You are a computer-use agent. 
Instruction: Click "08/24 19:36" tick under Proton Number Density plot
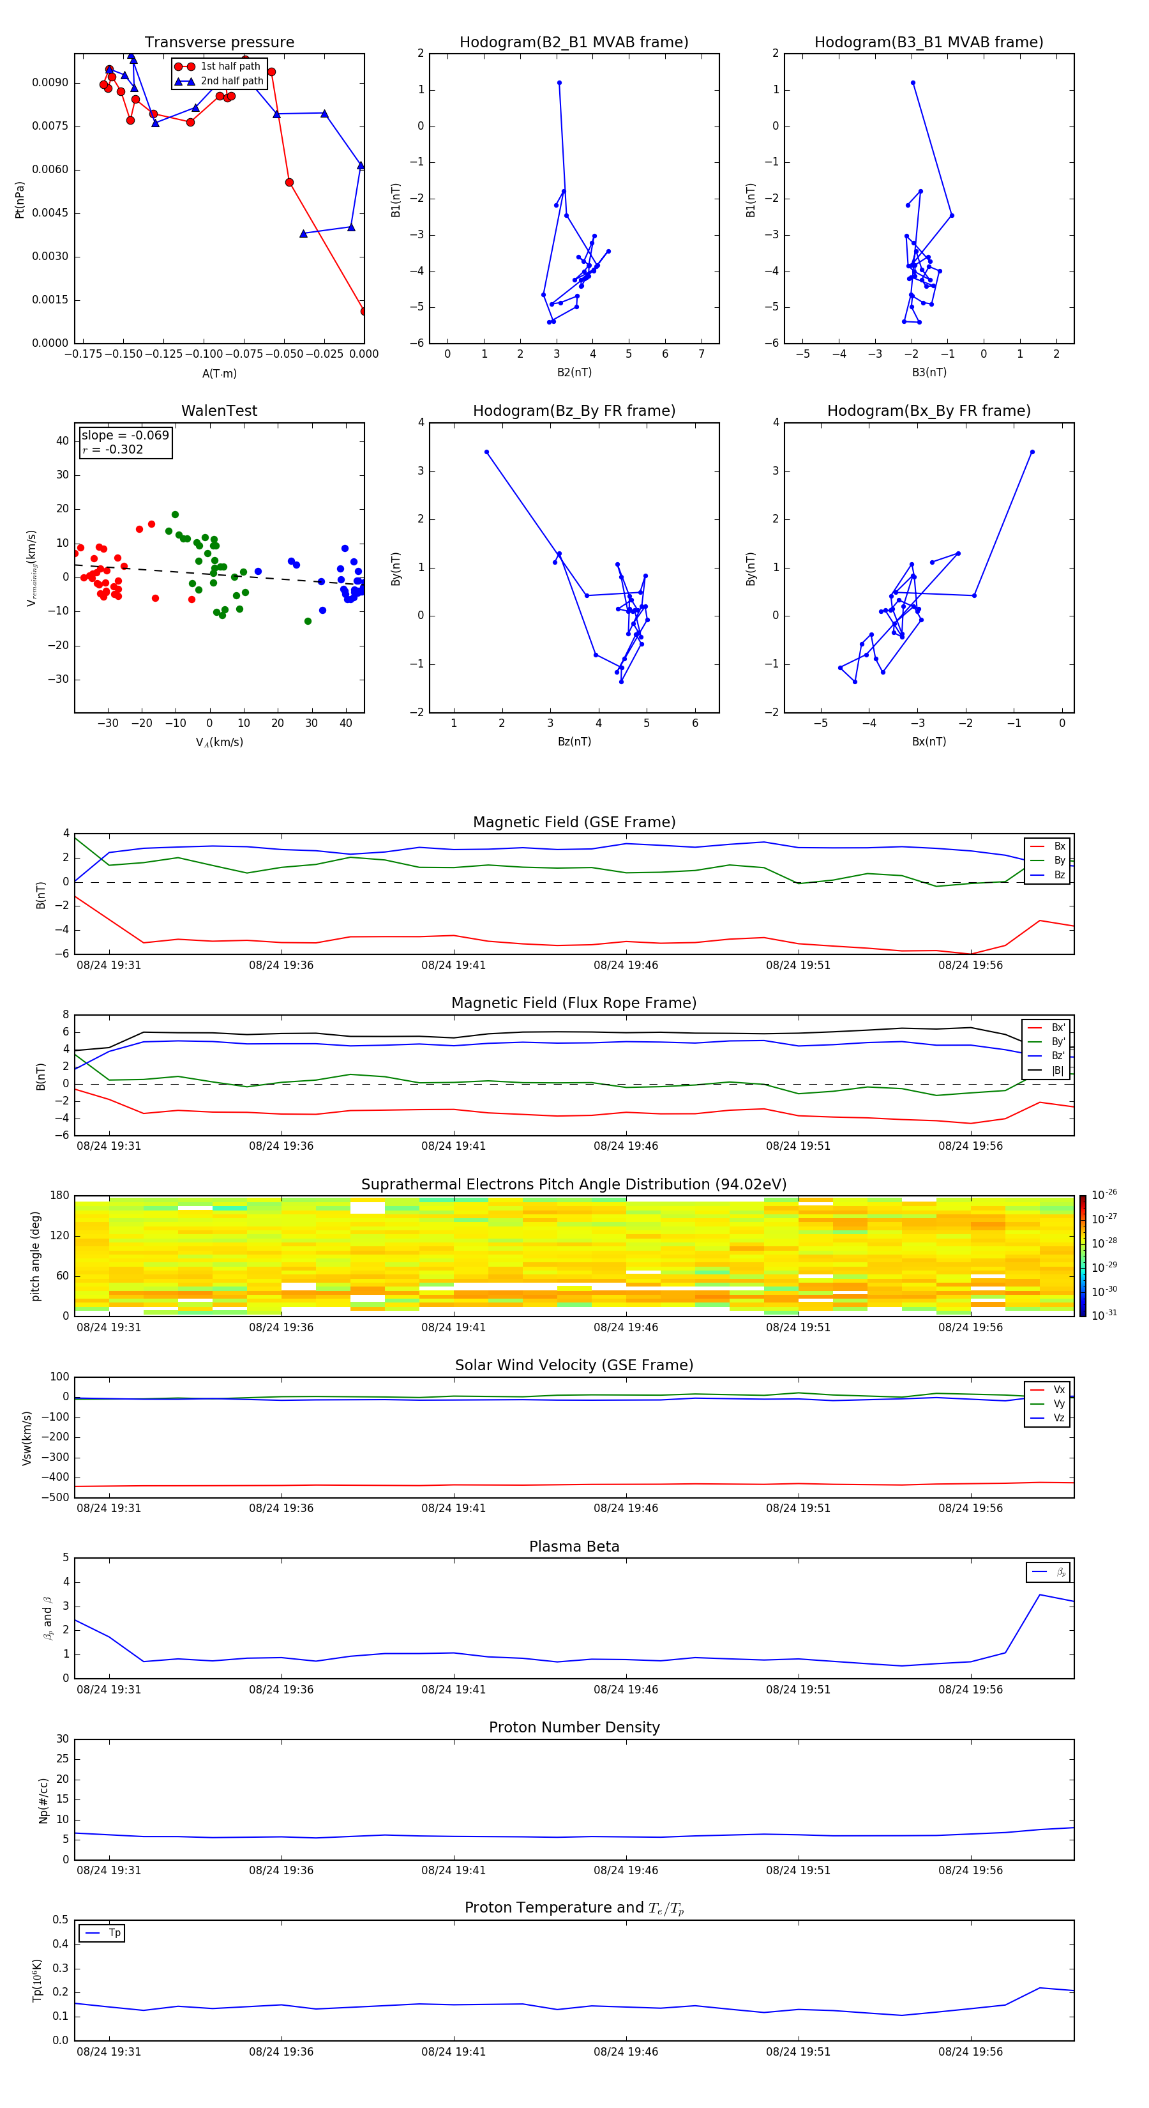282,1870
